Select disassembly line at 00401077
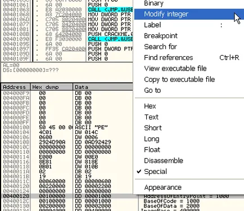This screenshot has height=211, width=244. pyautogui.click(x=67, y=24)
